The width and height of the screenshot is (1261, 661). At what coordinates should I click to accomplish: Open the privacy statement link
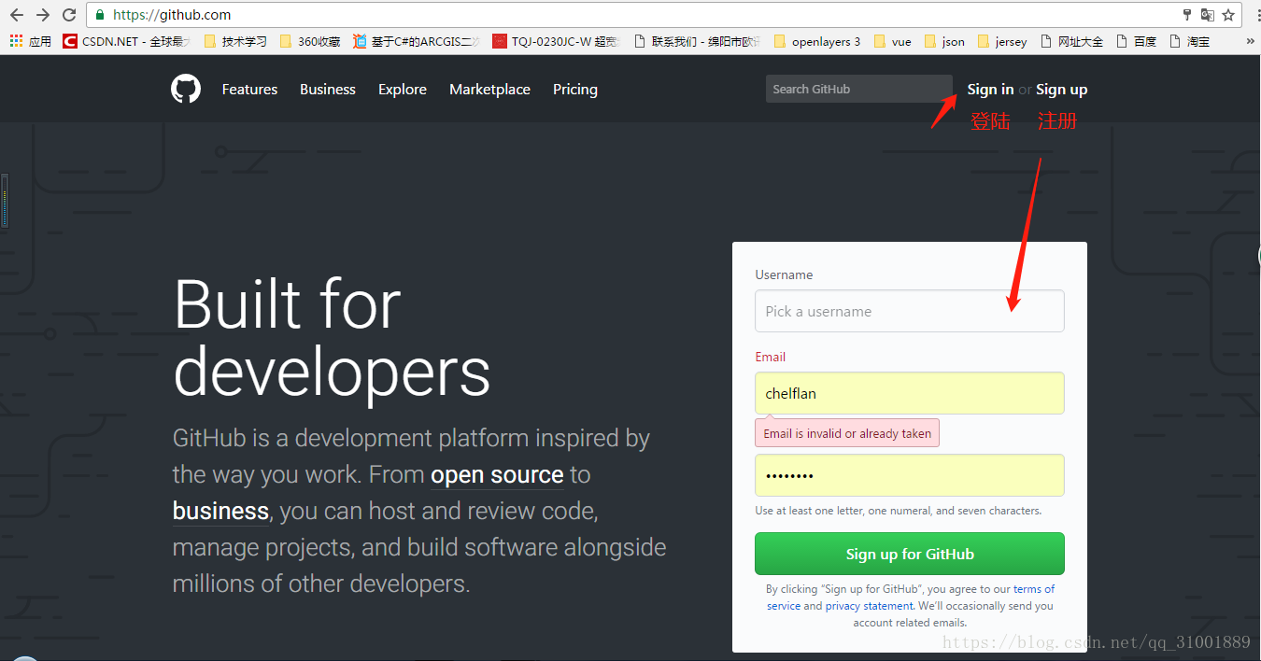(869, 606)
